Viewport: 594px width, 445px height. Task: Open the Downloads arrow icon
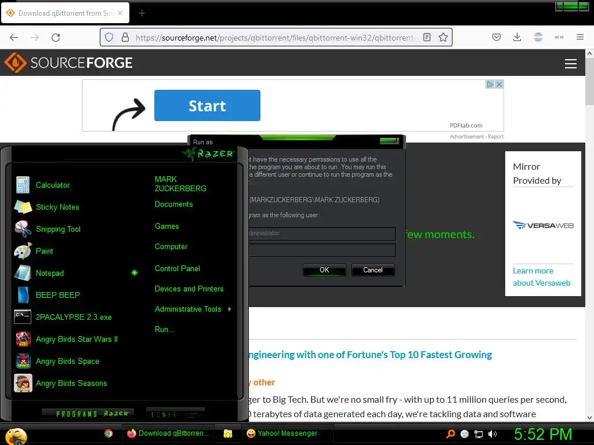coord(517,37)
